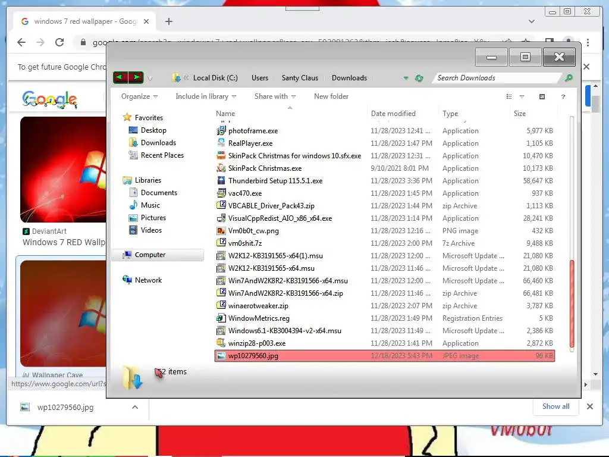Select the SkinPack Christmas.exe icon
Image resolution: width=609 pixels, height=457 pixels.
click(221, 168)
